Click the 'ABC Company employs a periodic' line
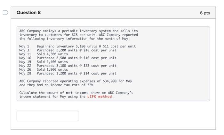 click(79, 31)
